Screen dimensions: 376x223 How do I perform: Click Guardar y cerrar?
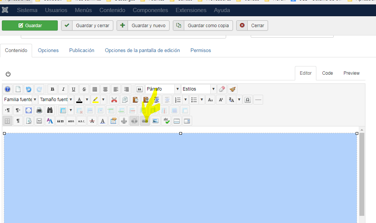pos(87,25)
